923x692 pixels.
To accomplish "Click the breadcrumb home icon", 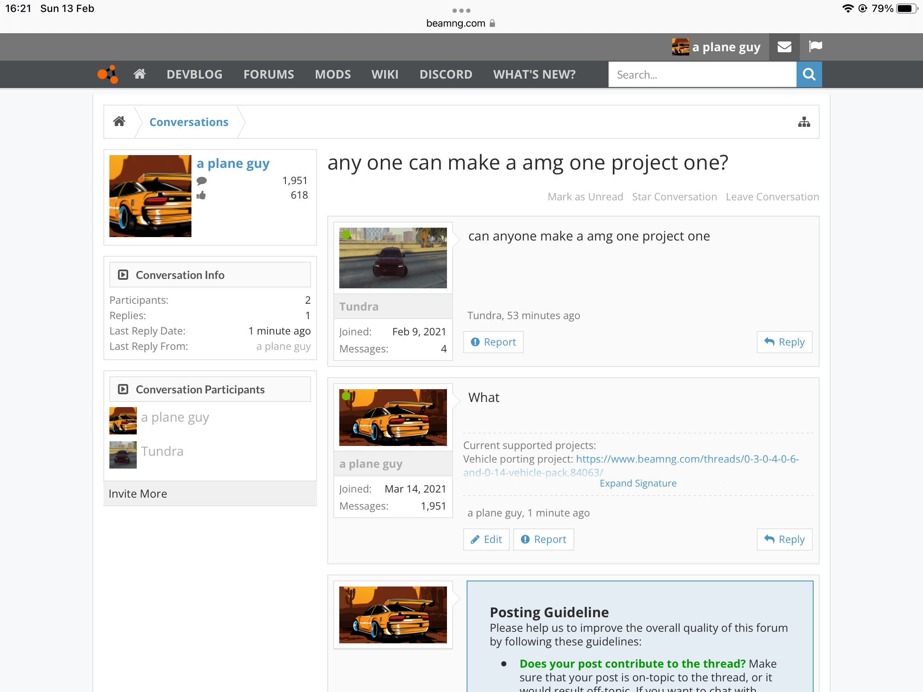I will click(119, 122).
